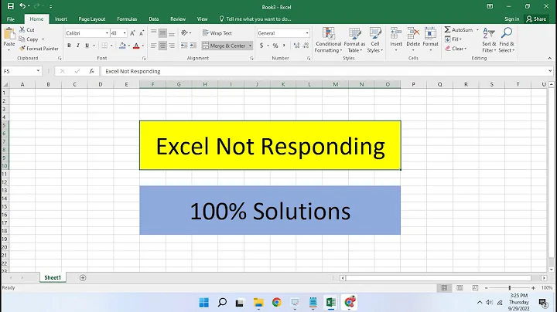Toggle Underline formatting
The image size is (557, 312).
(87, 46)
